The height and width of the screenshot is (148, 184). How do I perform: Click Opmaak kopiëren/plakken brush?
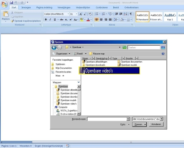pyautogui.click(x=26, y=21)
